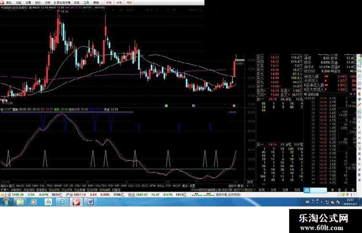Switch indicator to MCST

[177, 186]
